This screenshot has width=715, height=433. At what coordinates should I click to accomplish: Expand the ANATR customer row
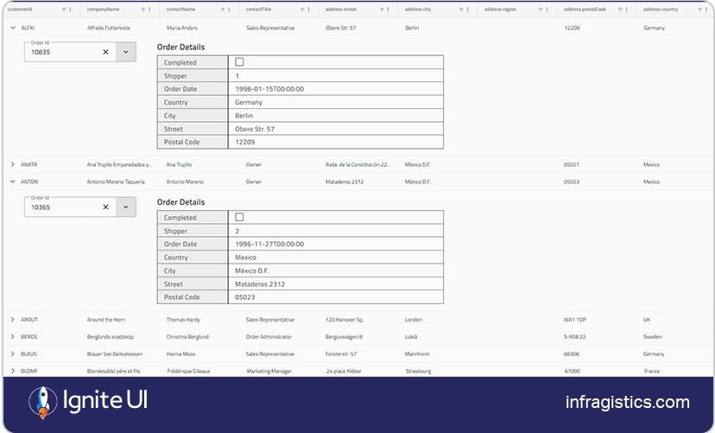click(x=12, y=164)
